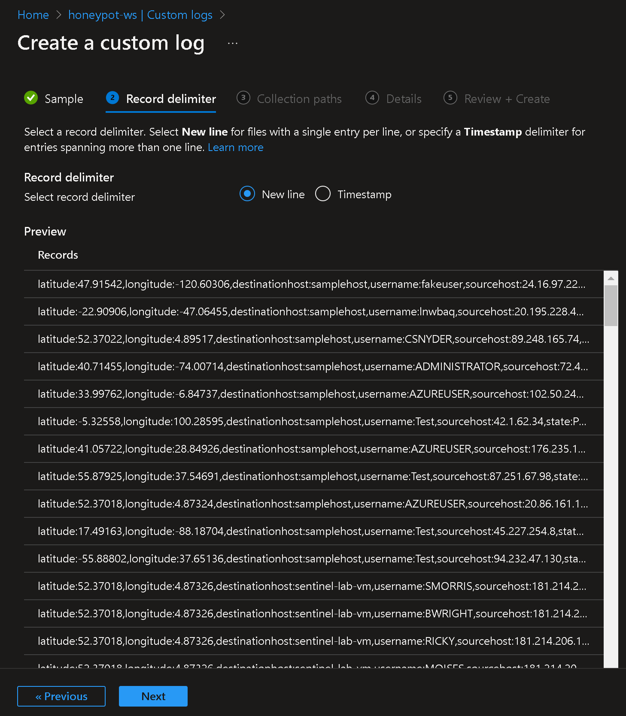This screenshot has width=626, height=716.
Task: Return to the Sample step
Action: (x=64, y=98)
